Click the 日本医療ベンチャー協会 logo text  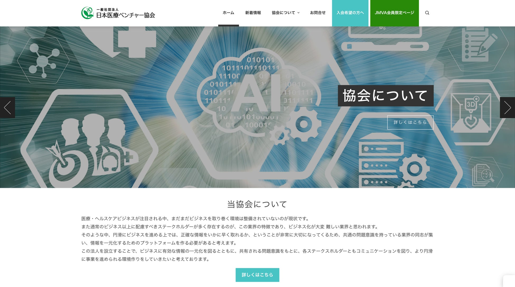point(125,15)
